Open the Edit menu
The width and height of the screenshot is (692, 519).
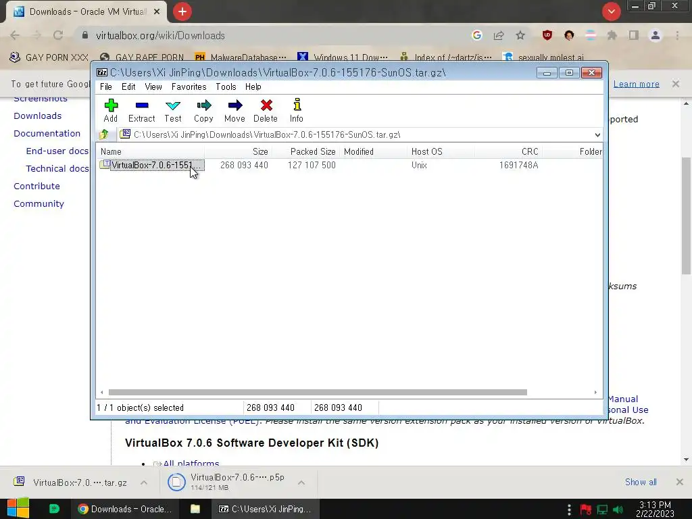[x=128, y=87]
